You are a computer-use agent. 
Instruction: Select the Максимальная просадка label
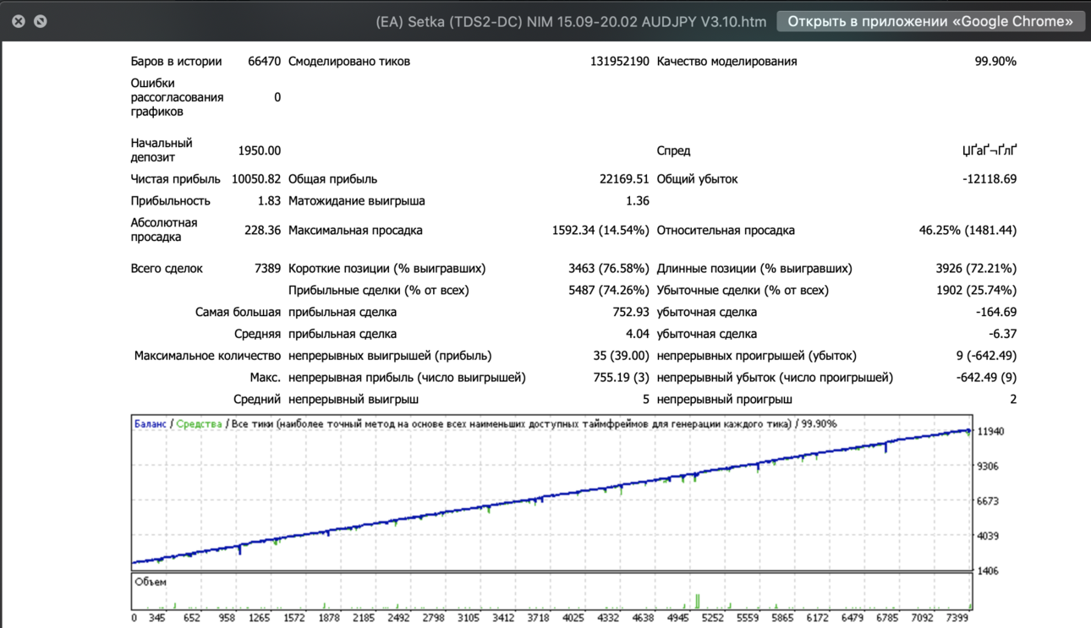click(x=355, y=230)
